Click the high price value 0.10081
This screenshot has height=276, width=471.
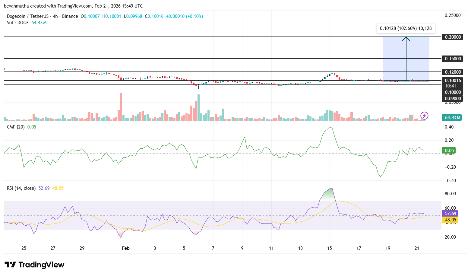[112, 16]
